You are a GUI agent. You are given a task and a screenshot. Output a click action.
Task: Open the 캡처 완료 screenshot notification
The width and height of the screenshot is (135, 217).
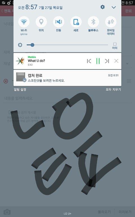67,78
